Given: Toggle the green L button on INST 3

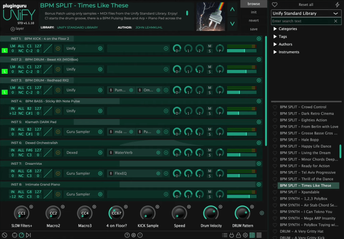Looking at the screenshot, I should (x=4, y=92).
